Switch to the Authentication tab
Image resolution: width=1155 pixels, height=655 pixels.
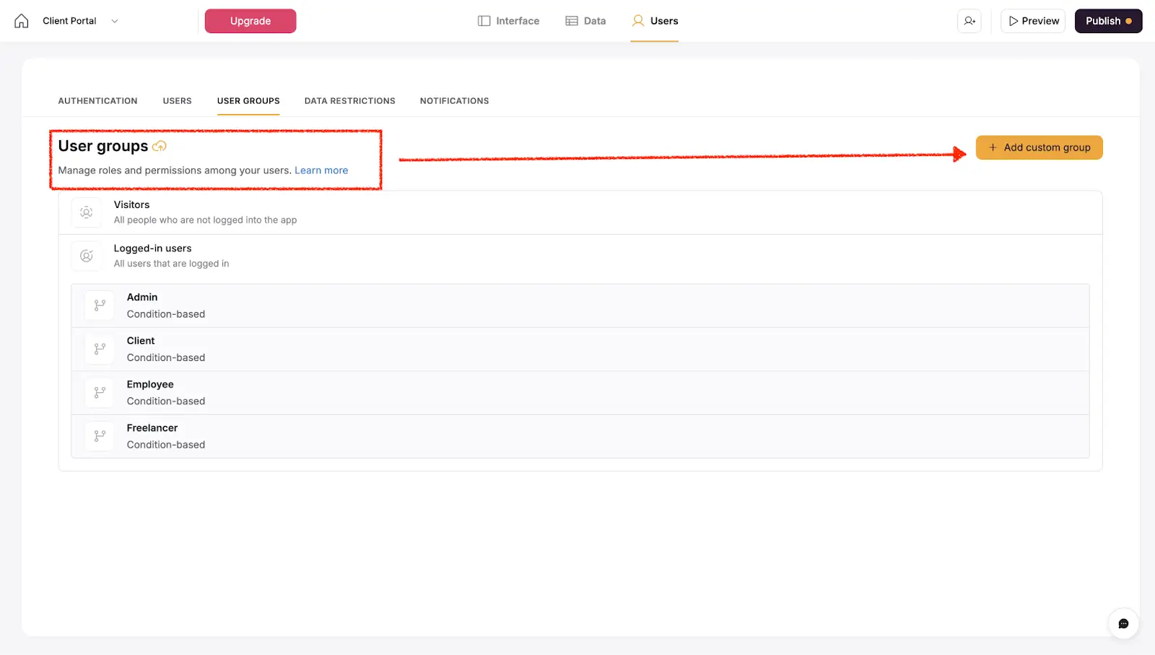97,100
